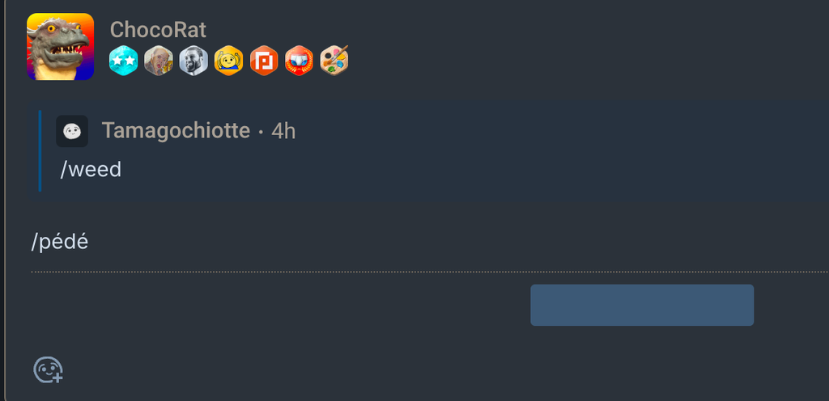Click the post's left vertical border line
Screen dimensions: 829x401
pos(5,200)
